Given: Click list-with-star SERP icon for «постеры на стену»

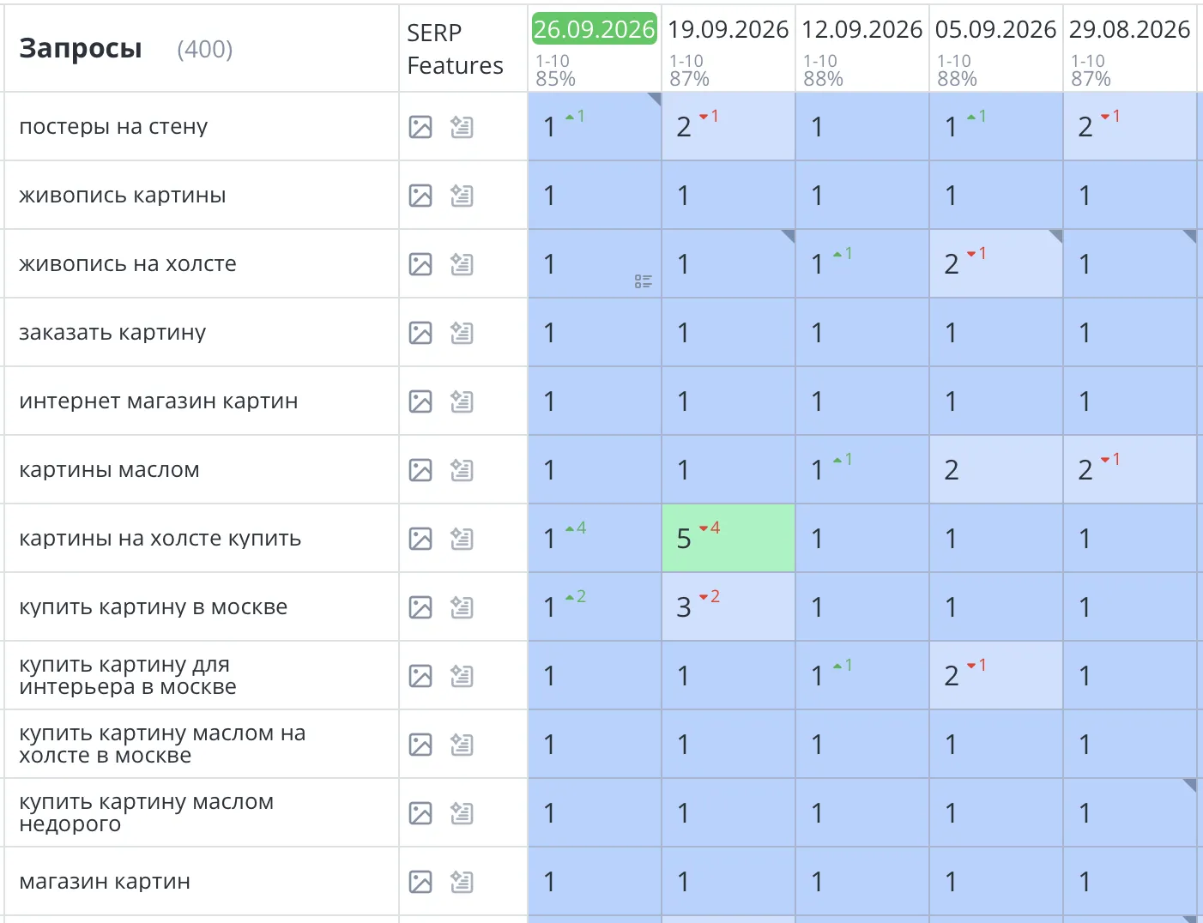Looking at the screenshot, I should 462,127.
